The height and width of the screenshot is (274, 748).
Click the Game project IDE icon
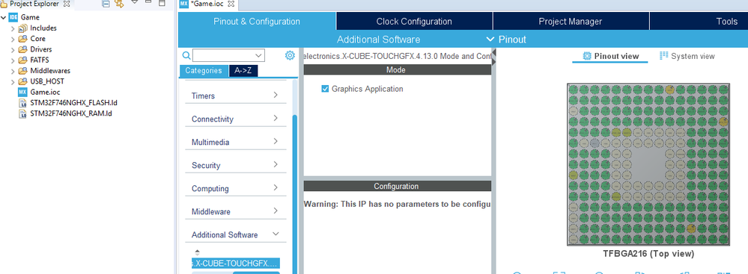click(x=13, y=17)
